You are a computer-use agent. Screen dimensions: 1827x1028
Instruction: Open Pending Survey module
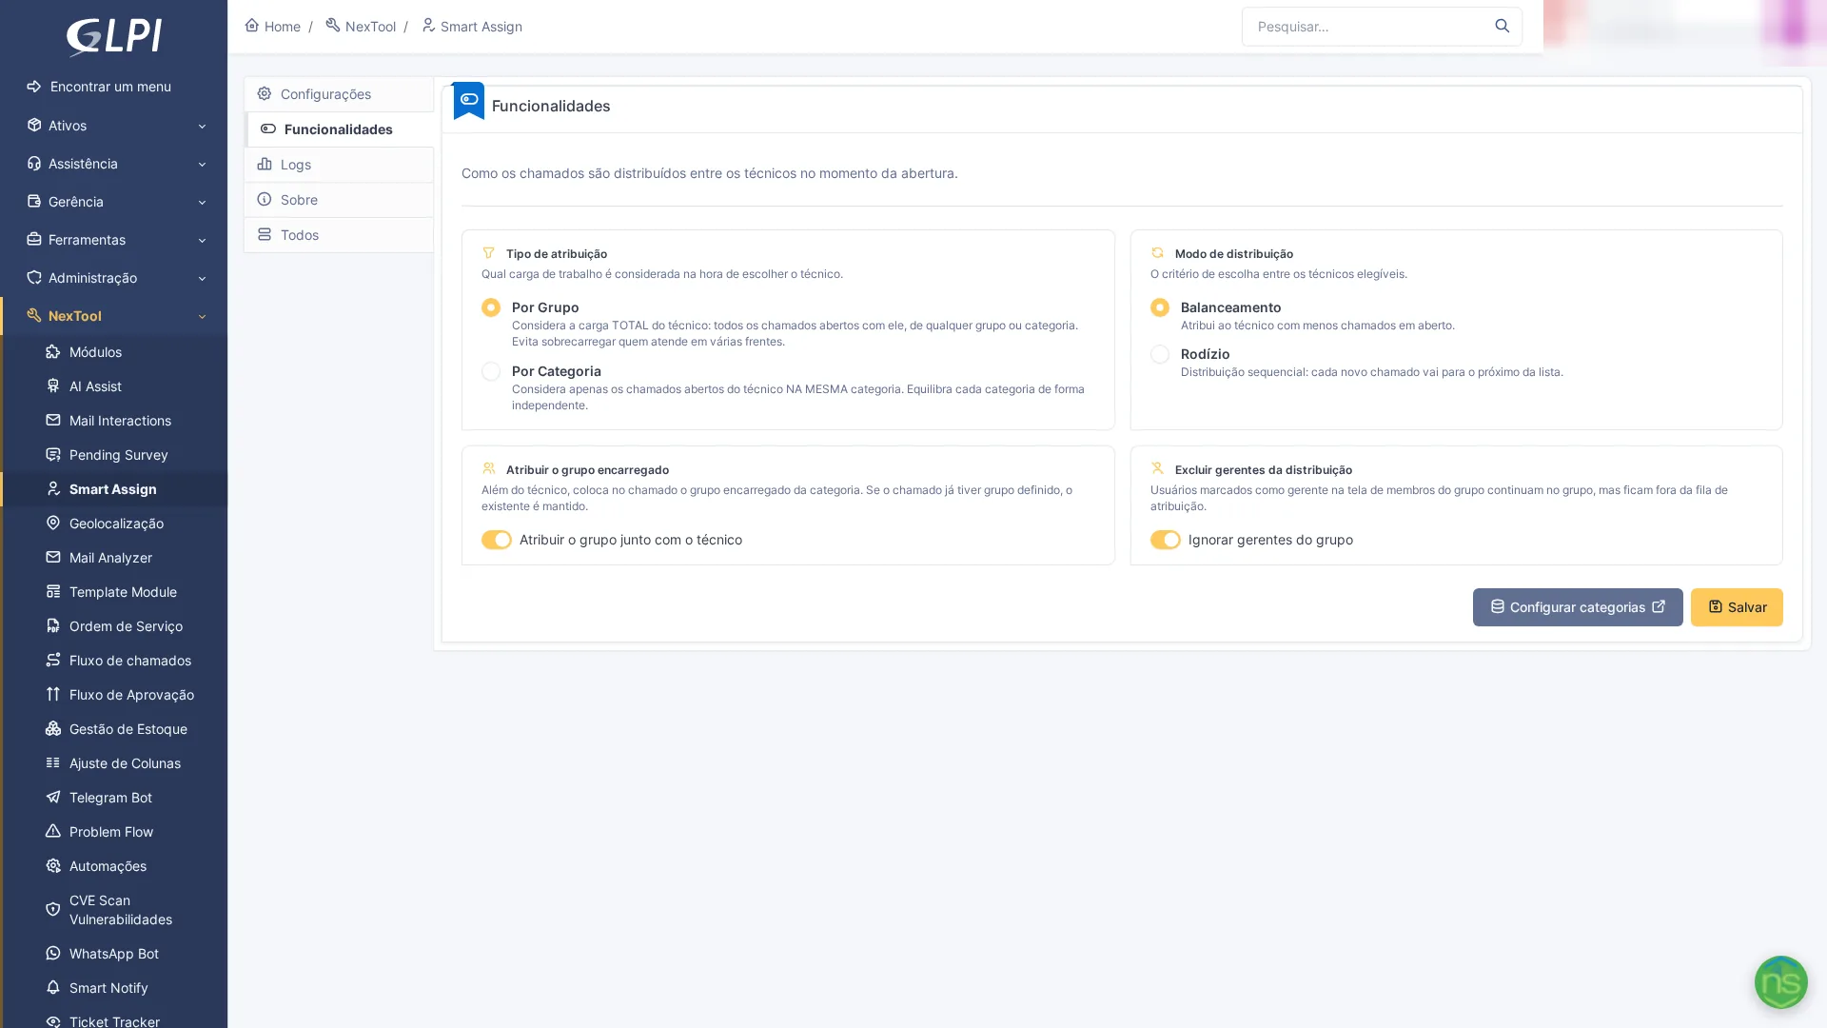tap(115, 455)
